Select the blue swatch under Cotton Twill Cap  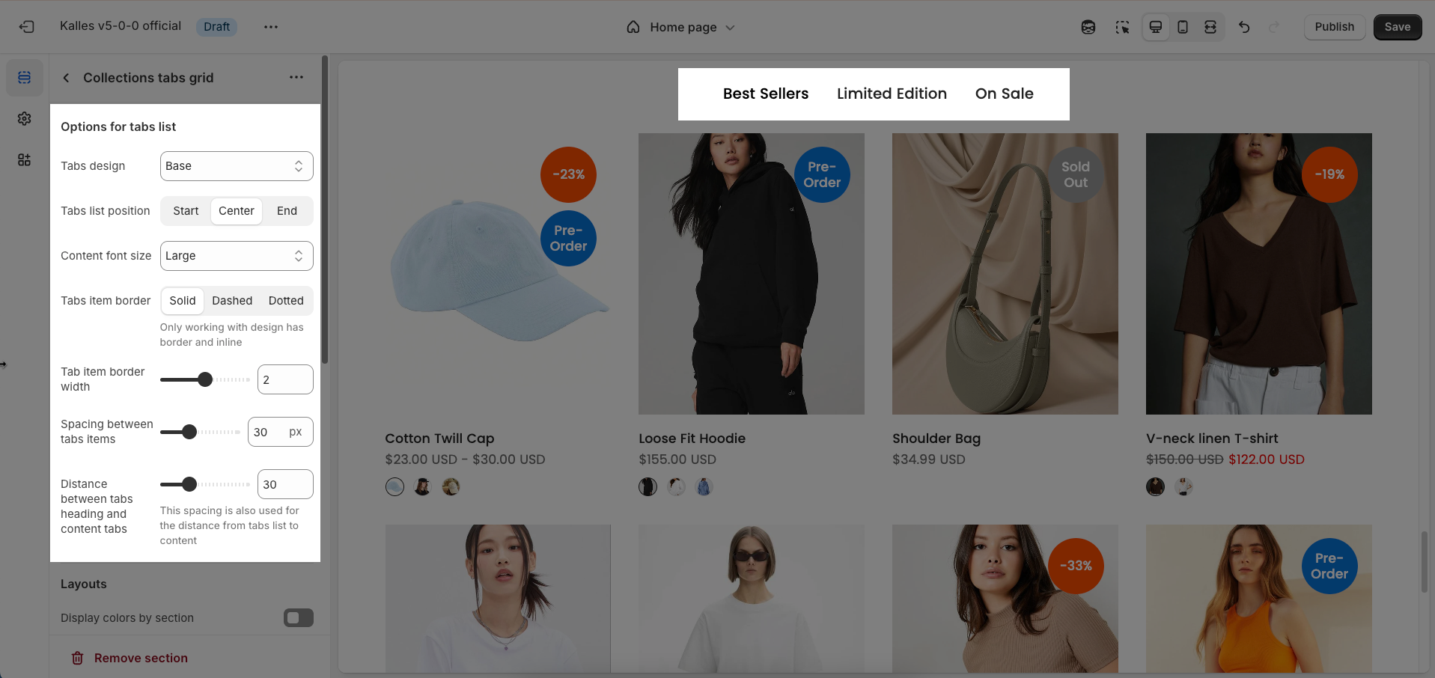pyautogui.click(x=394, y=487)
